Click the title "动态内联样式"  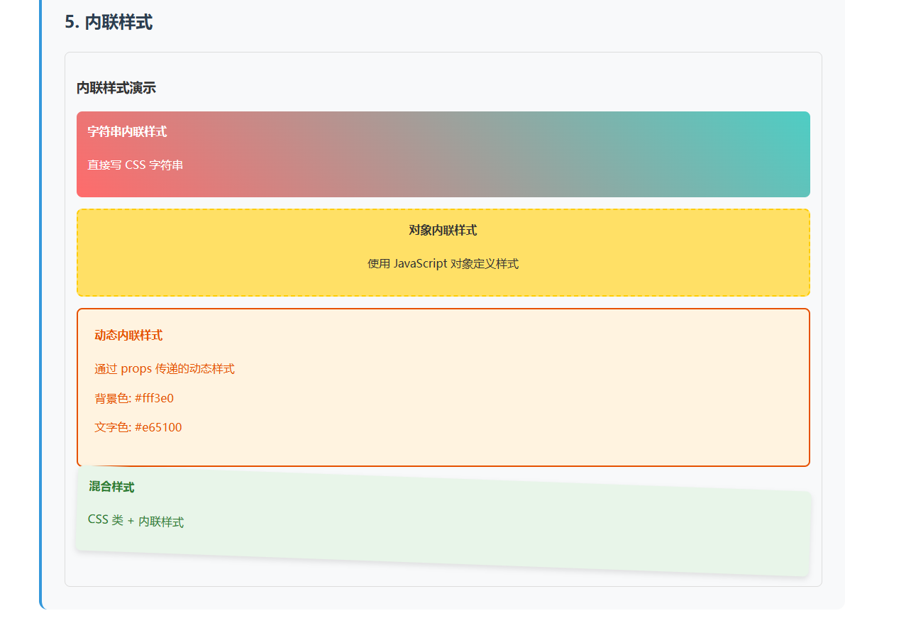coord(128,335)
